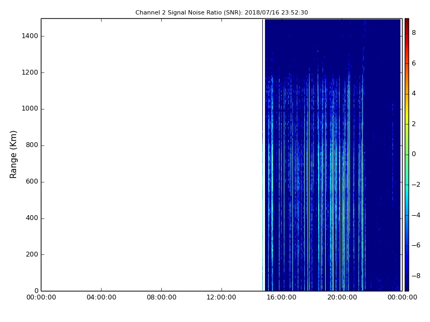Click the colorbar label 2
Screen dimensions: 430x322
tap(414, 124)
